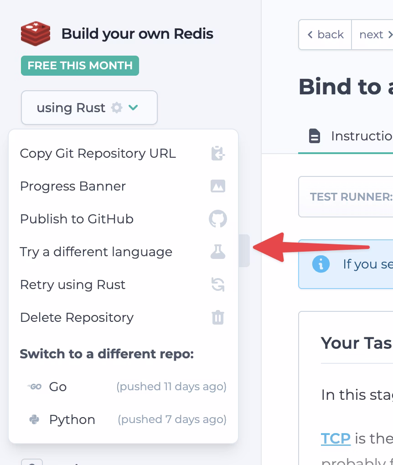Click the Redis logo icon
The height and width of the screenshot is (465, 393).
point(35,34)
